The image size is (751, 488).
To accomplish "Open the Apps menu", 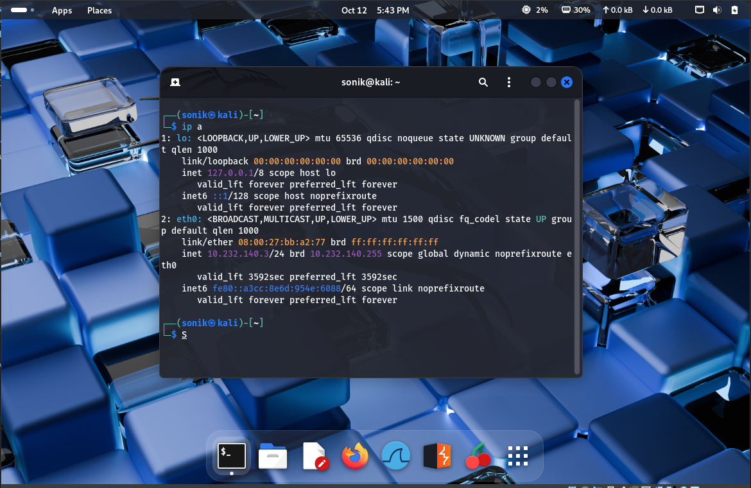I will tap(62, 10).
